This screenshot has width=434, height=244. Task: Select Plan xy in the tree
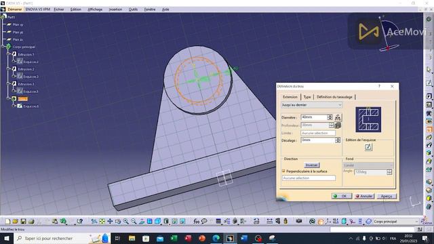[18, 24]
